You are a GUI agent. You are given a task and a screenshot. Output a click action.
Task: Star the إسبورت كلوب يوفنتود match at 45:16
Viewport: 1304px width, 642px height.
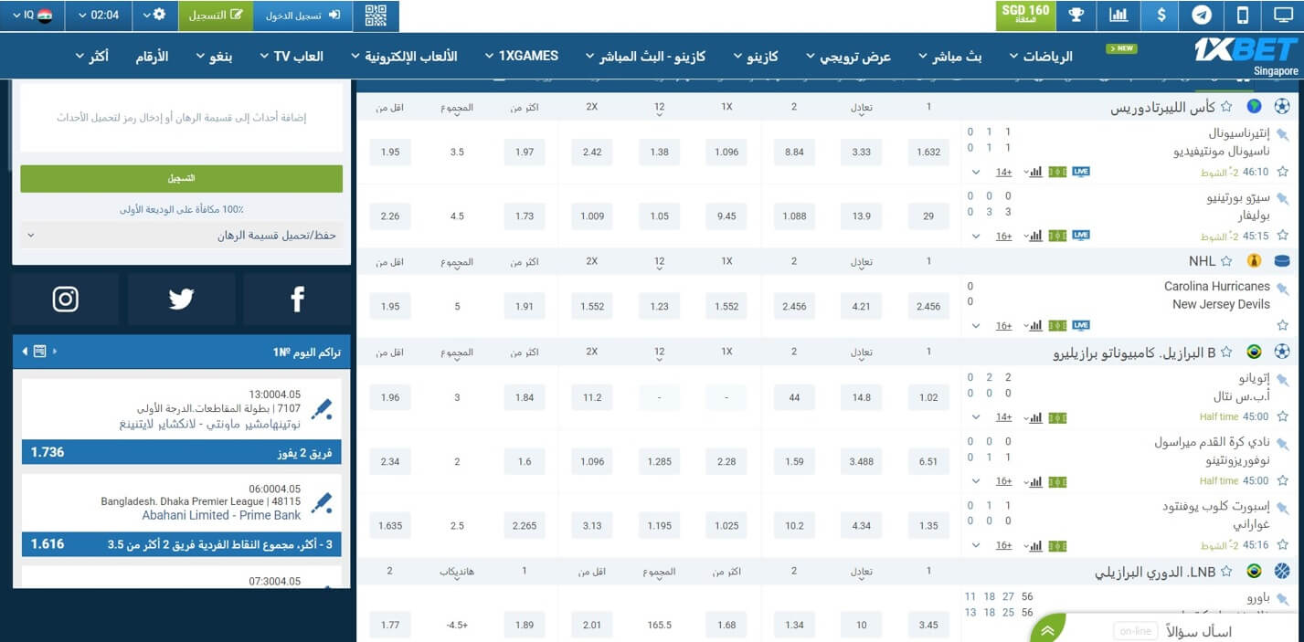(1283, 545)
